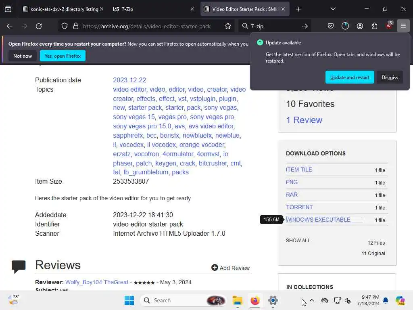Show site security lock info
The image size is (413, 310).
(x=76, y=26)
